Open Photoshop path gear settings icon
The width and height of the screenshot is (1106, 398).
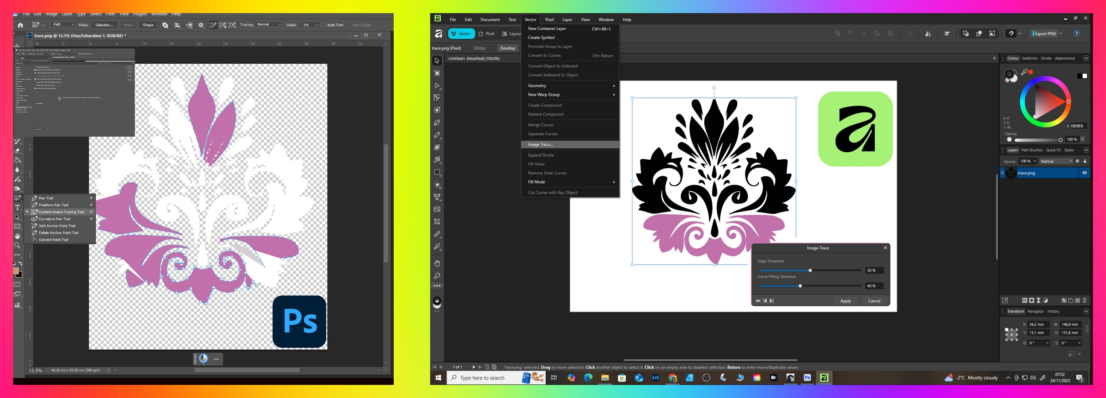click(201, 26)
